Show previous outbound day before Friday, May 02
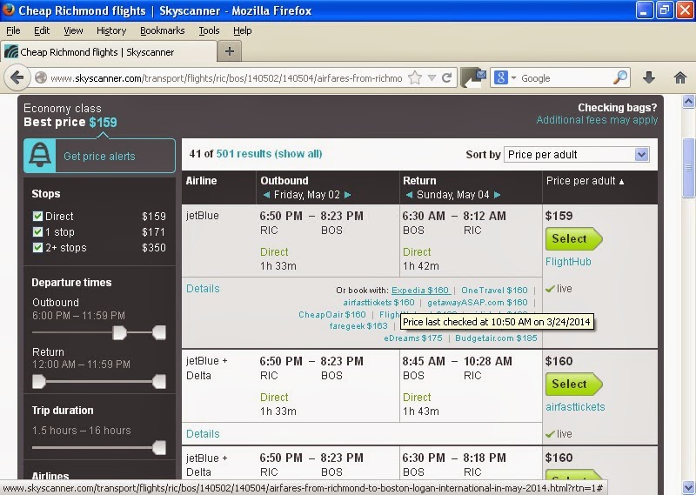 tap(266, 195)
